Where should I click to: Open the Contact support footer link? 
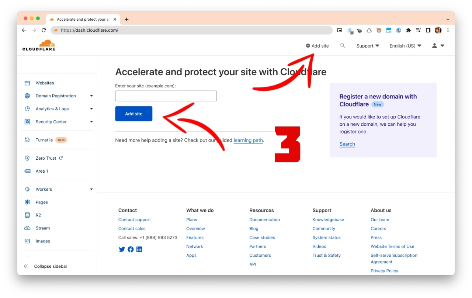point(135,219)
